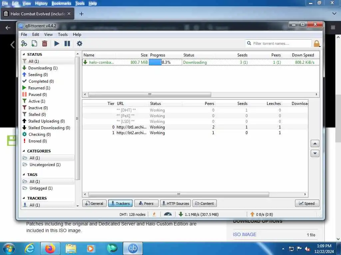Click the Add Torrent File toolbar icon

coord(34,43)
